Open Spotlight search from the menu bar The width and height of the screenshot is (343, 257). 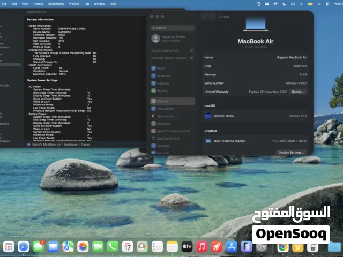click(319, 4)
